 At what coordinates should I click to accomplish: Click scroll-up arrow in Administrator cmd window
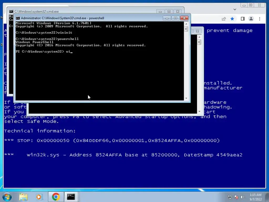(186, 24)
